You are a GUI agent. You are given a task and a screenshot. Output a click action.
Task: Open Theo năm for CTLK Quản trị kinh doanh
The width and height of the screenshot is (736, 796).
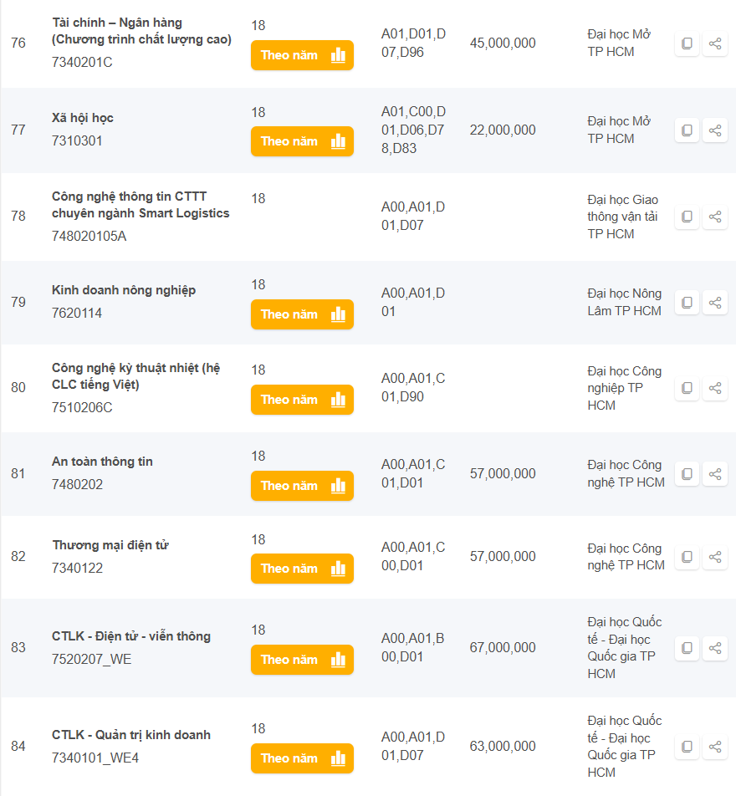(x=302, y=758)
